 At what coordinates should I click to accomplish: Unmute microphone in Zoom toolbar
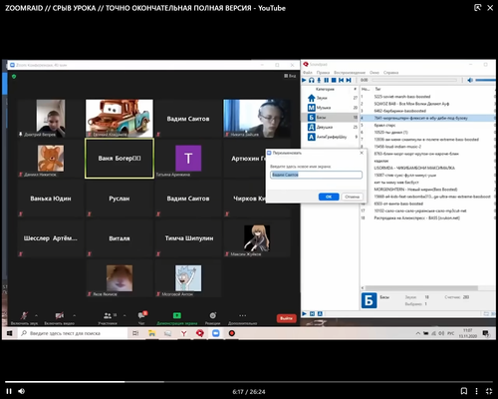[24, 317]
